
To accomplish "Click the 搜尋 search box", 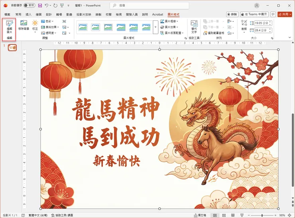I will click(x=149, y=6).
